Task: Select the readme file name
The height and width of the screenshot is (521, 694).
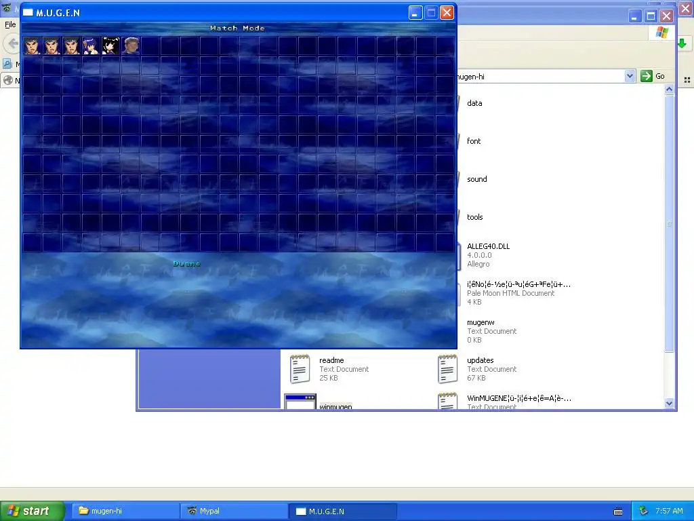Action: [331, 360]
